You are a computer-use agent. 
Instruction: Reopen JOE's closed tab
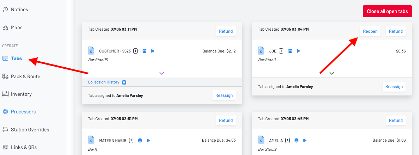[x=370, y=31]
